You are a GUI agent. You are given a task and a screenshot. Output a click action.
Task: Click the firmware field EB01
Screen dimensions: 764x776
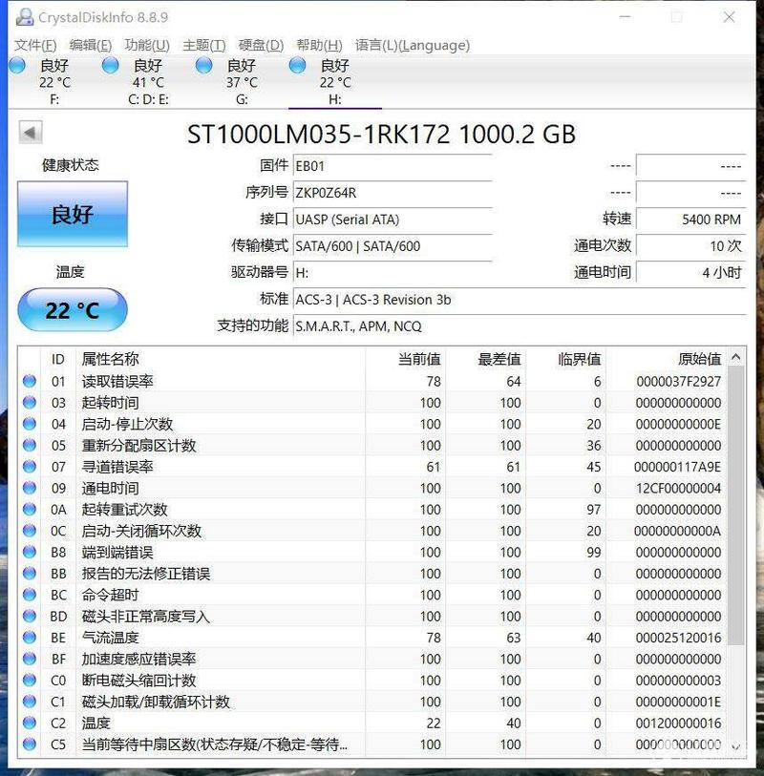[393, 166]
